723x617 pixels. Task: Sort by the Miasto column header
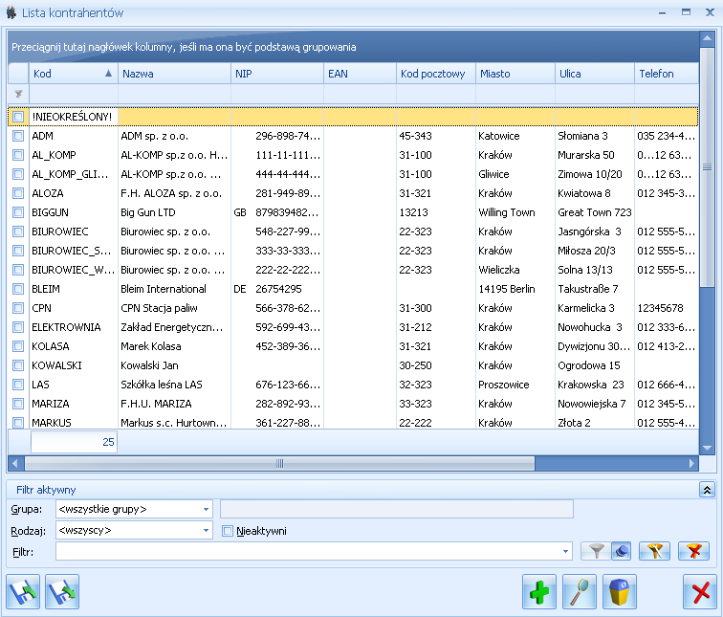tap(515, 74)
